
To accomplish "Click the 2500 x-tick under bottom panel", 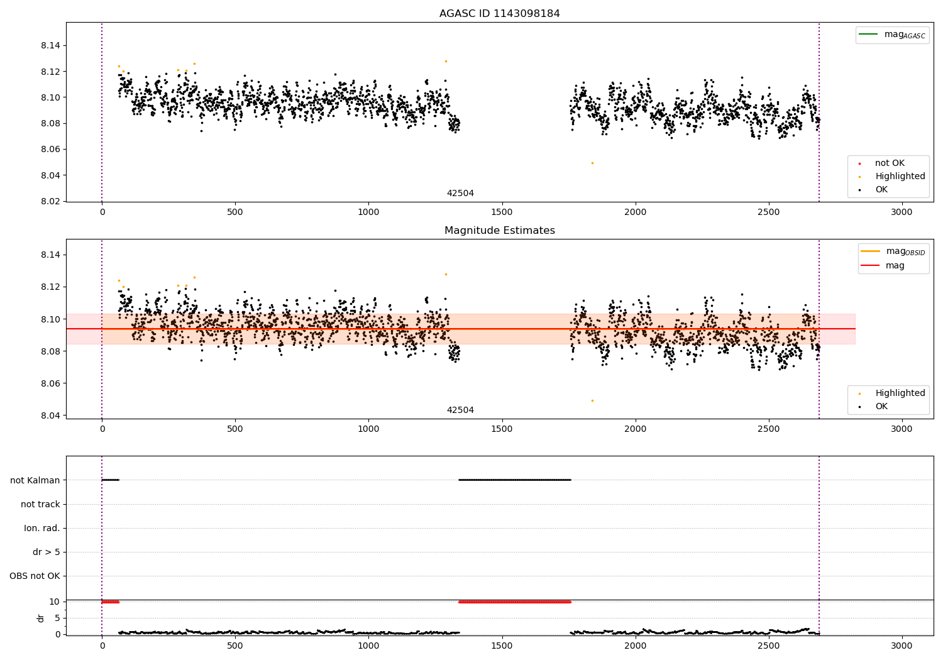I will tap(768, 645).
